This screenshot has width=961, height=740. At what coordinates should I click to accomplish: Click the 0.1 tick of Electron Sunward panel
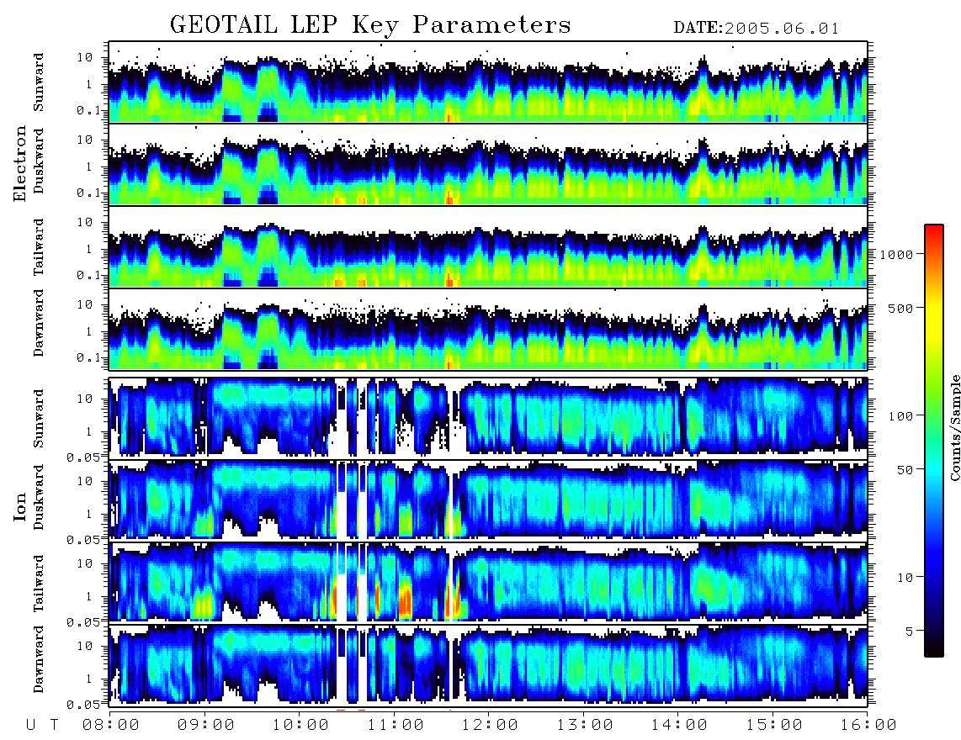(91, 110)
